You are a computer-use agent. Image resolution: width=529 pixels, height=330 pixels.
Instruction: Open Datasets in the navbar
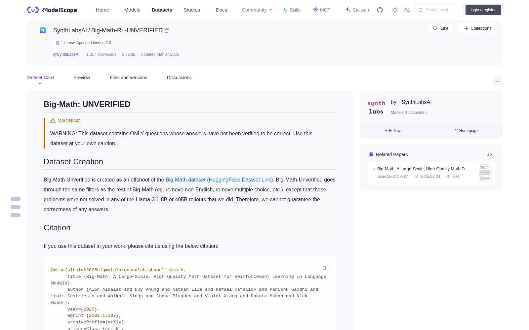pyautogui.click(x=162, y=10)
